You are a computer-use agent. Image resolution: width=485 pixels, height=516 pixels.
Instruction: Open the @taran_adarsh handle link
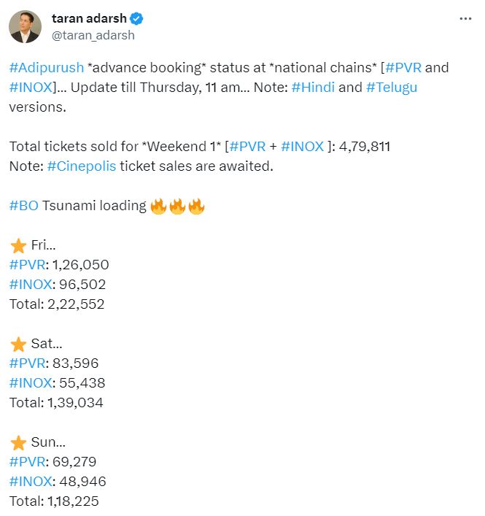tap(93, 35)
